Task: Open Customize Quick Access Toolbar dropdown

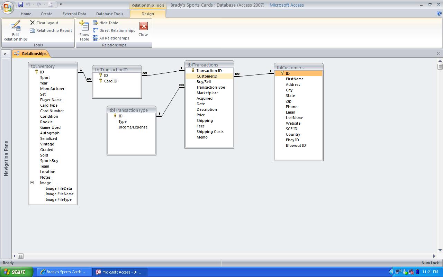Action: point(61,5)
